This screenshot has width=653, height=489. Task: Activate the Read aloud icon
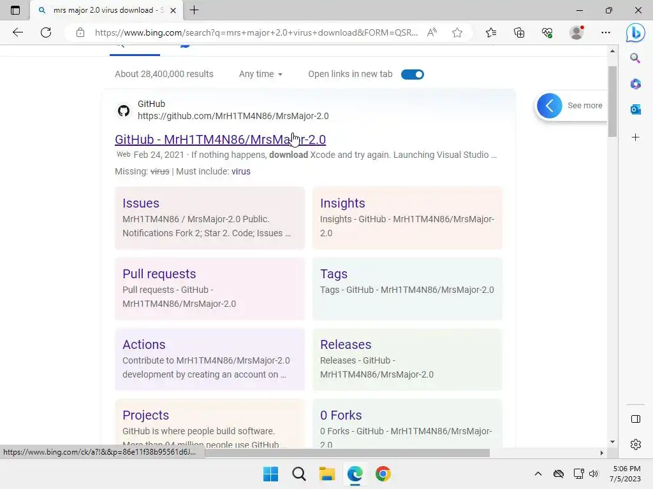point(432,32)
